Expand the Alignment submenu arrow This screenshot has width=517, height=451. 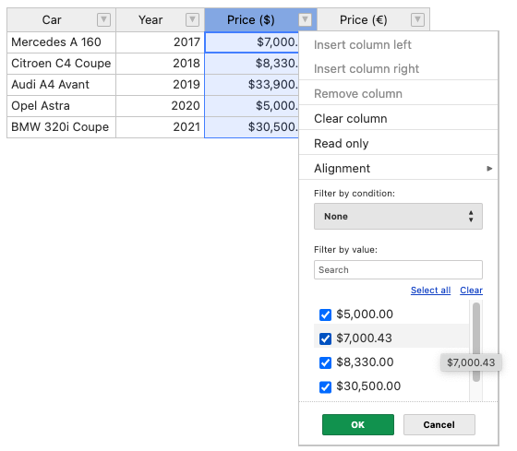[489, 169]
